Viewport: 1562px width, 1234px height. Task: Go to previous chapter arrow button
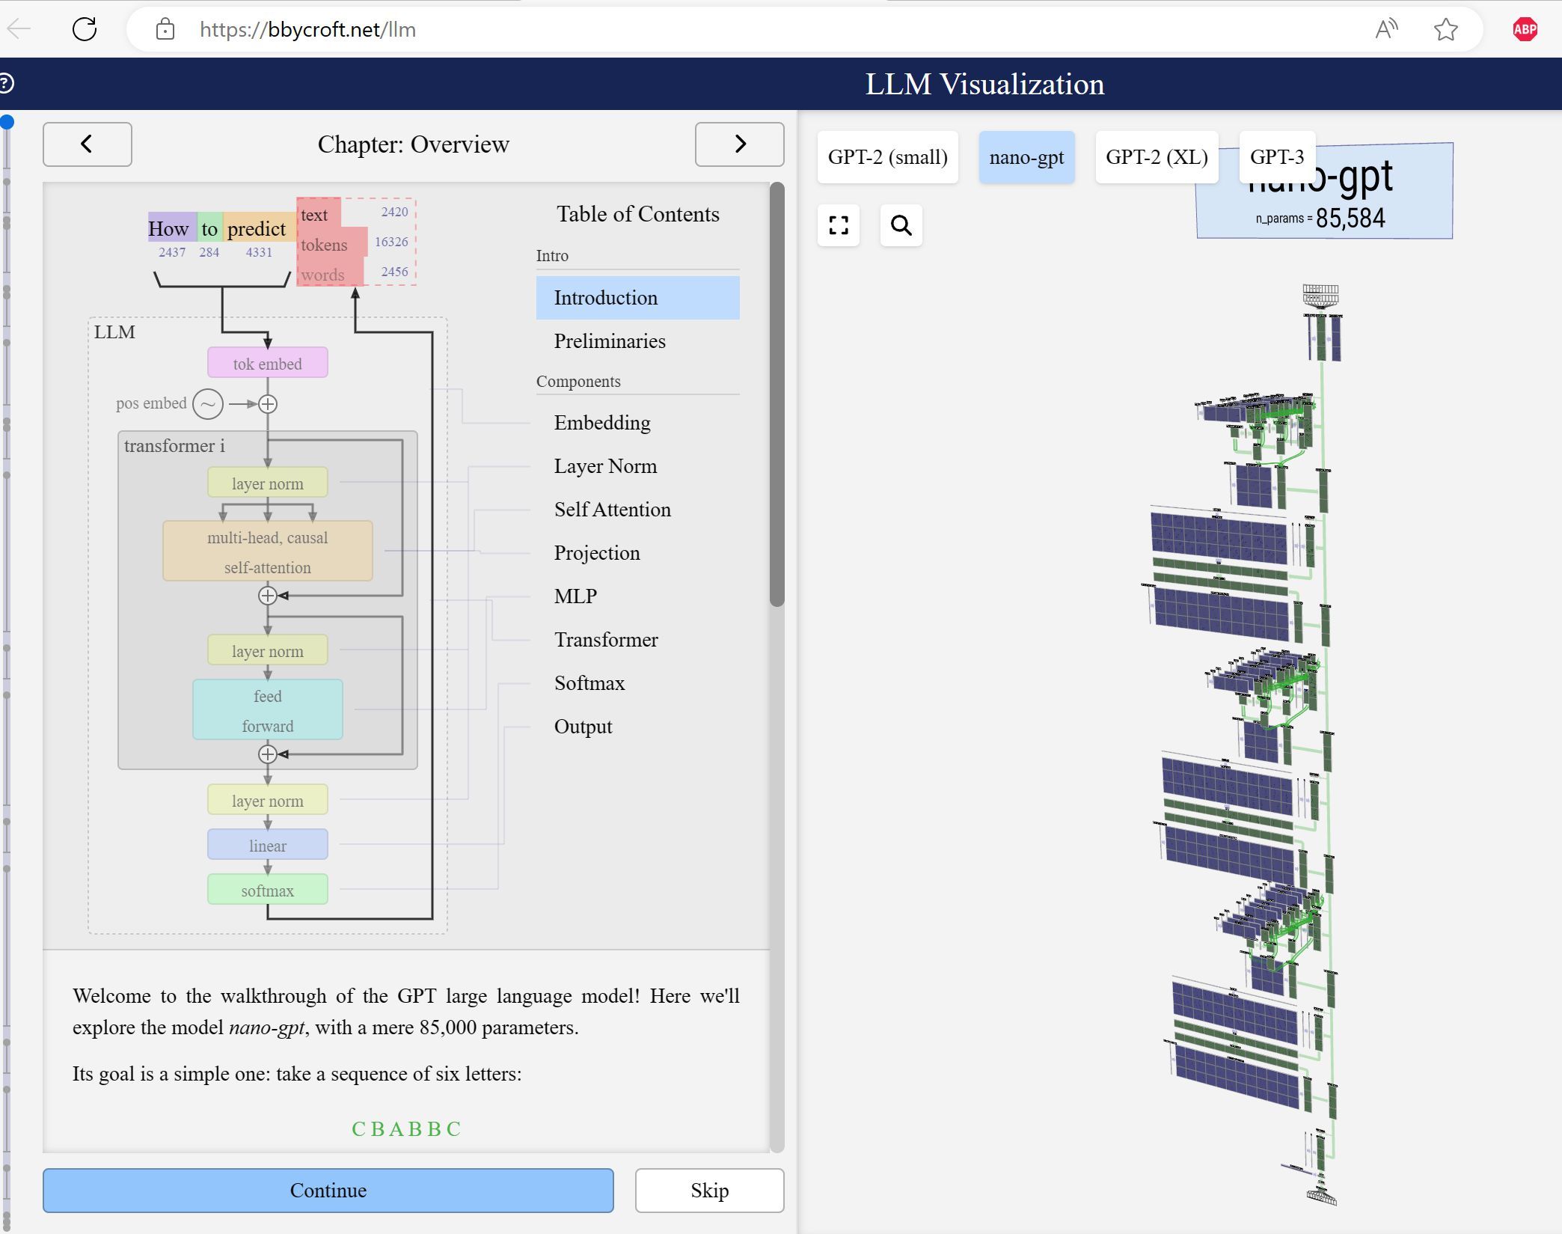coord(88,144)
